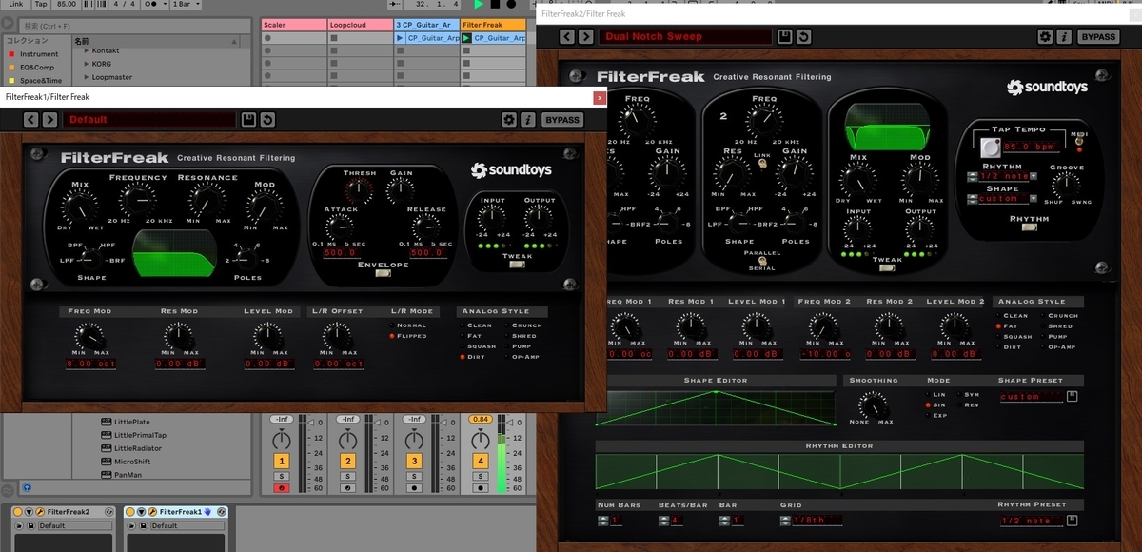Save the Shape Preset with disk icon
Image resolution: width=1142 pixels, height=552 pixels.
coord(1072,396)
